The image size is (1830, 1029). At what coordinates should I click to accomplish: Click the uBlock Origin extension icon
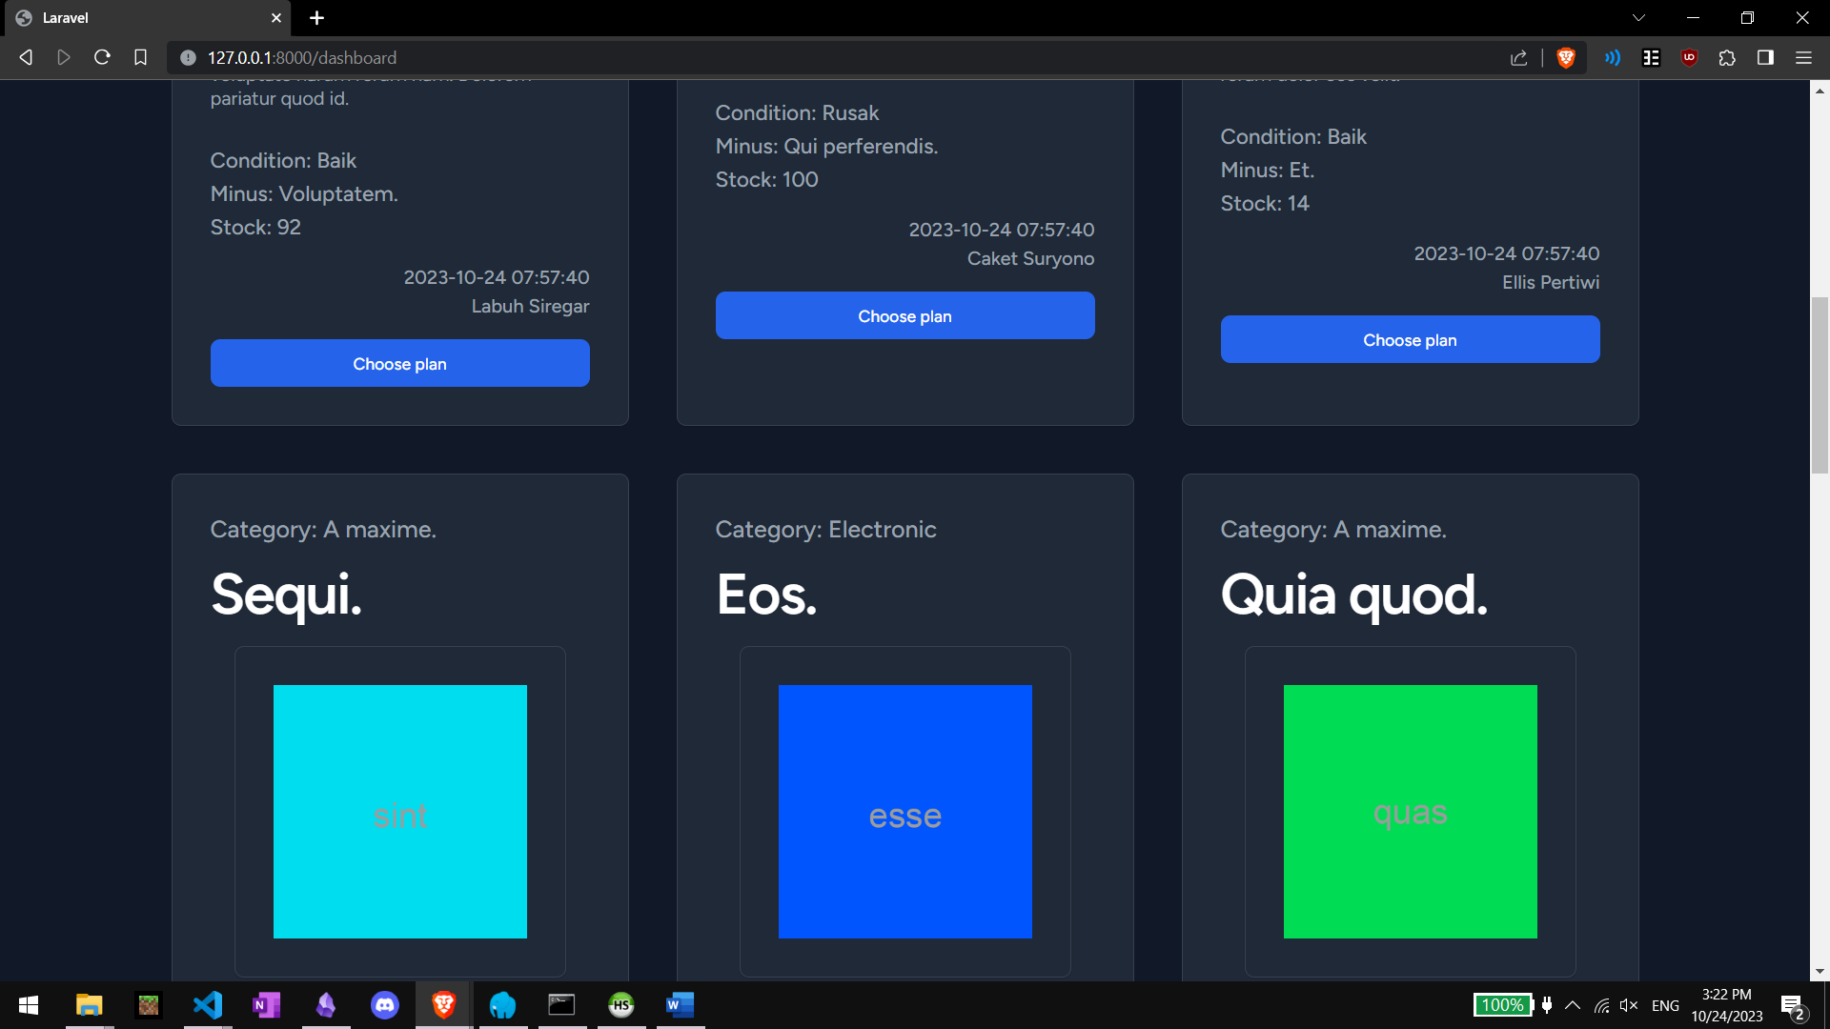coord(1689,57)
